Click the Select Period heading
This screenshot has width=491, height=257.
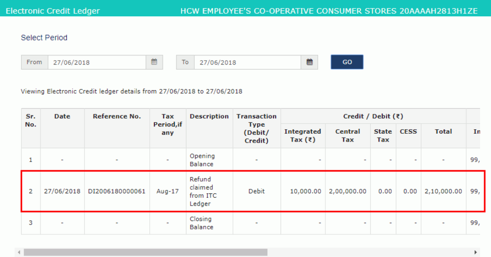tap(44, 37)
